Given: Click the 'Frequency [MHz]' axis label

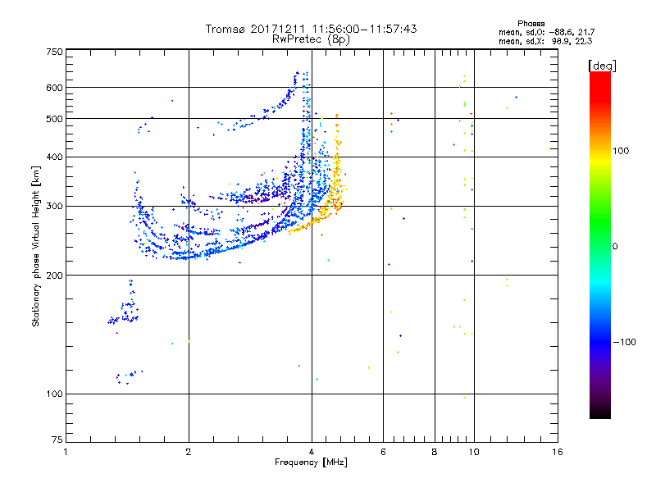Looking at the screenshot, I should pos(311,462).
